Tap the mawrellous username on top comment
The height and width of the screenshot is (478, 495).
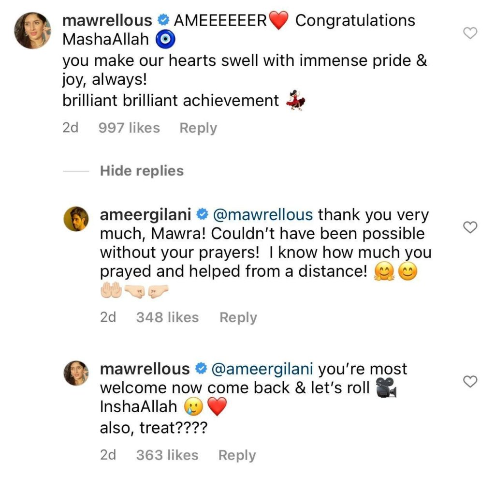coord(107,20)
